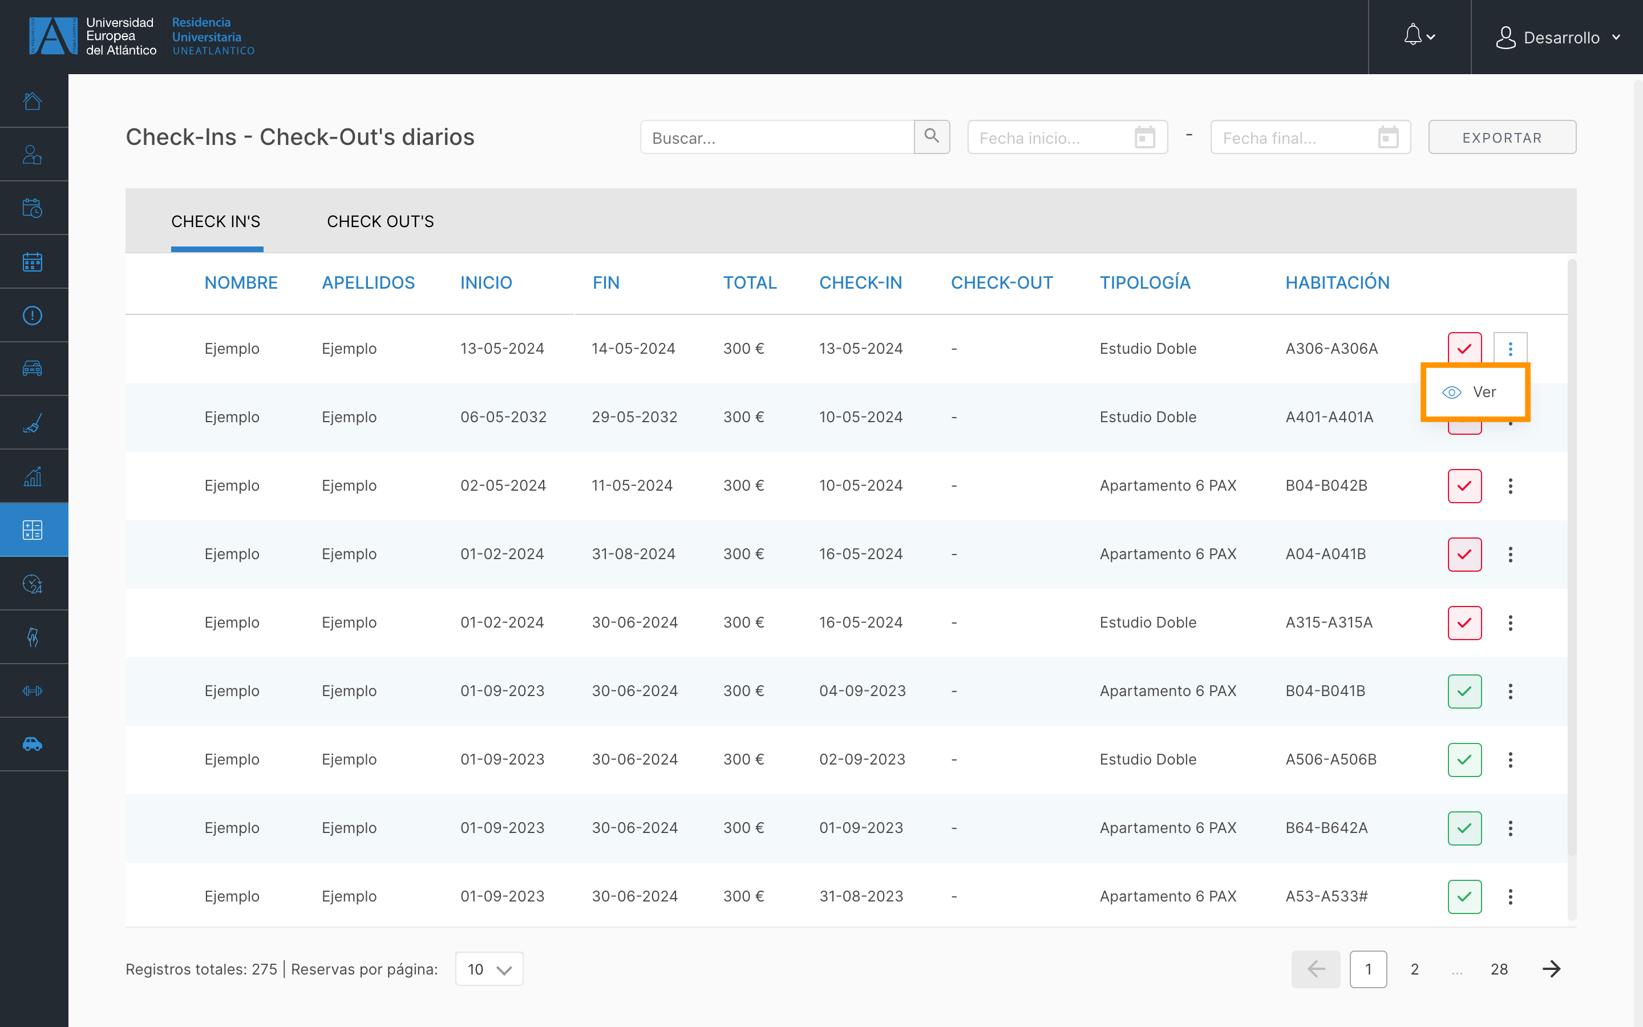The image size is (1643, 1027).
Task: Sort by the APELLIDOS column header
Action: [x=368, y=282]
